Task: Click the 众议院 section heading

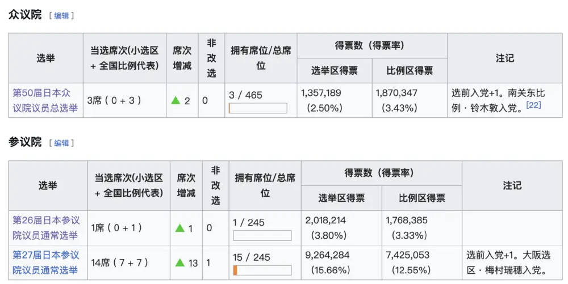Action: [x=25, y=15]
